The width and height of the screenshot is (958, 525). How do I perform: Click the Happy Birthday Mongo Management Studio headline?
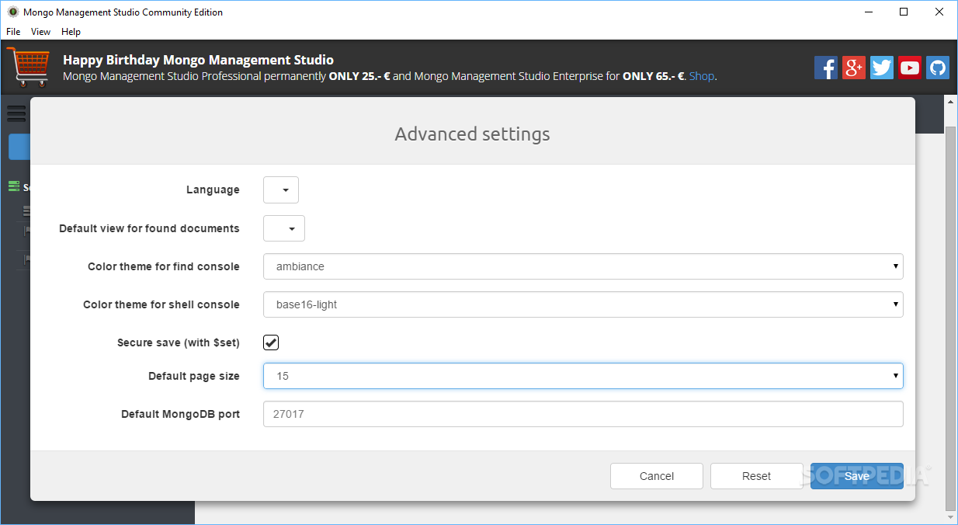click(198, 60)
